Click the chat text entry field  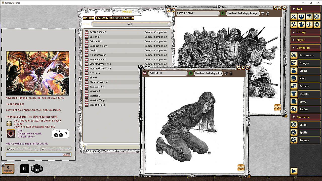pos(38,155)
